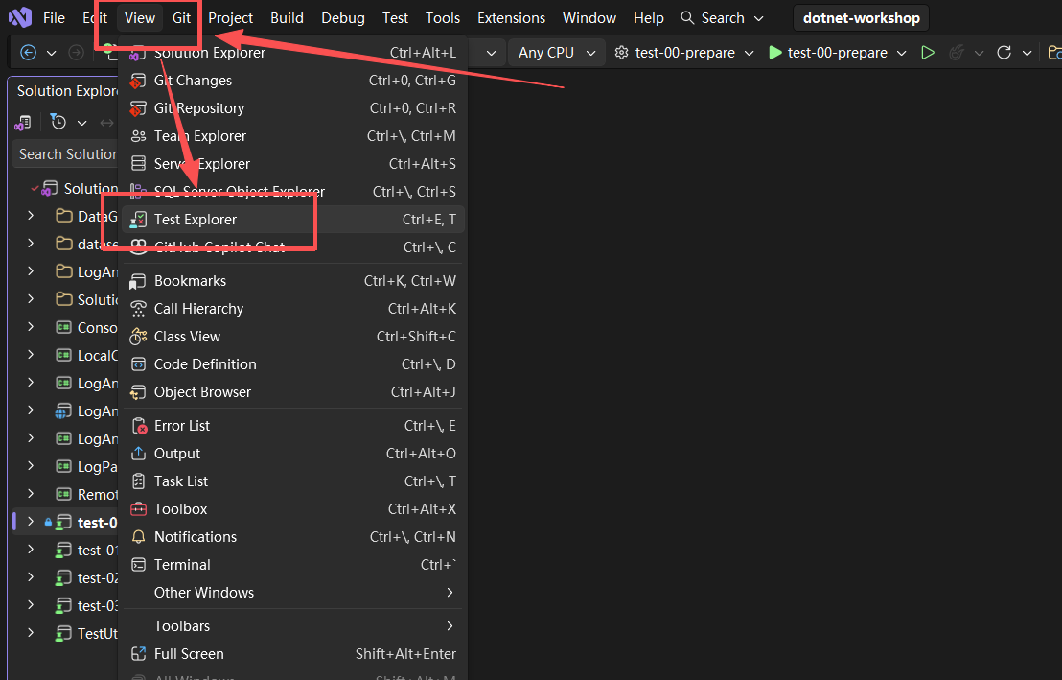Open the Build menu
Screen dimensions: 1062x680
[x=287, y=18]
